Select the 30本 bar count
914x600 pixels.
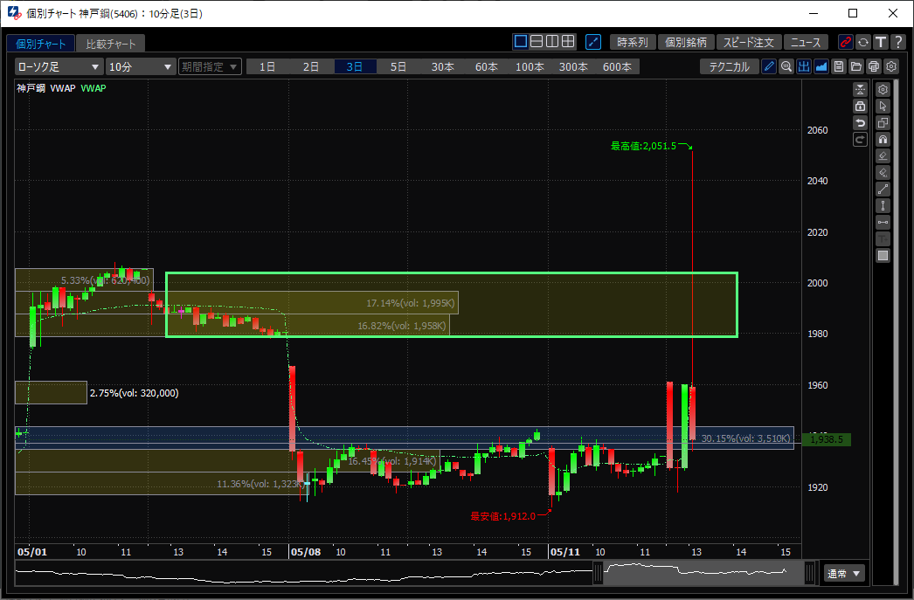(x=442, y=67)
